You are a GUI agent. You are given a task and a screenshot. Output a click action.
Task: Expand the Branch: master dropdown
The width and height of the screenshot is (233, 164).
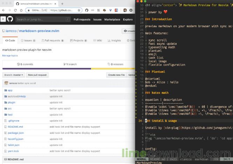[14, 75]
